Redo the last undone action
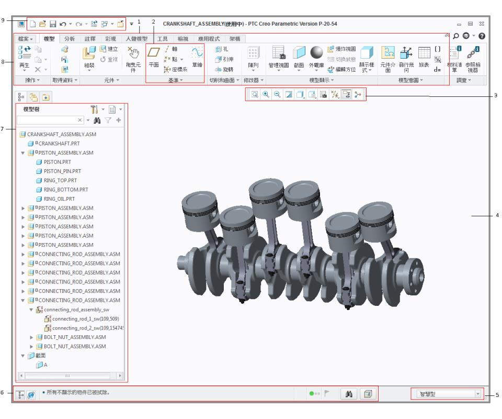This screenshot has width=502, height=419. [79, 24]
